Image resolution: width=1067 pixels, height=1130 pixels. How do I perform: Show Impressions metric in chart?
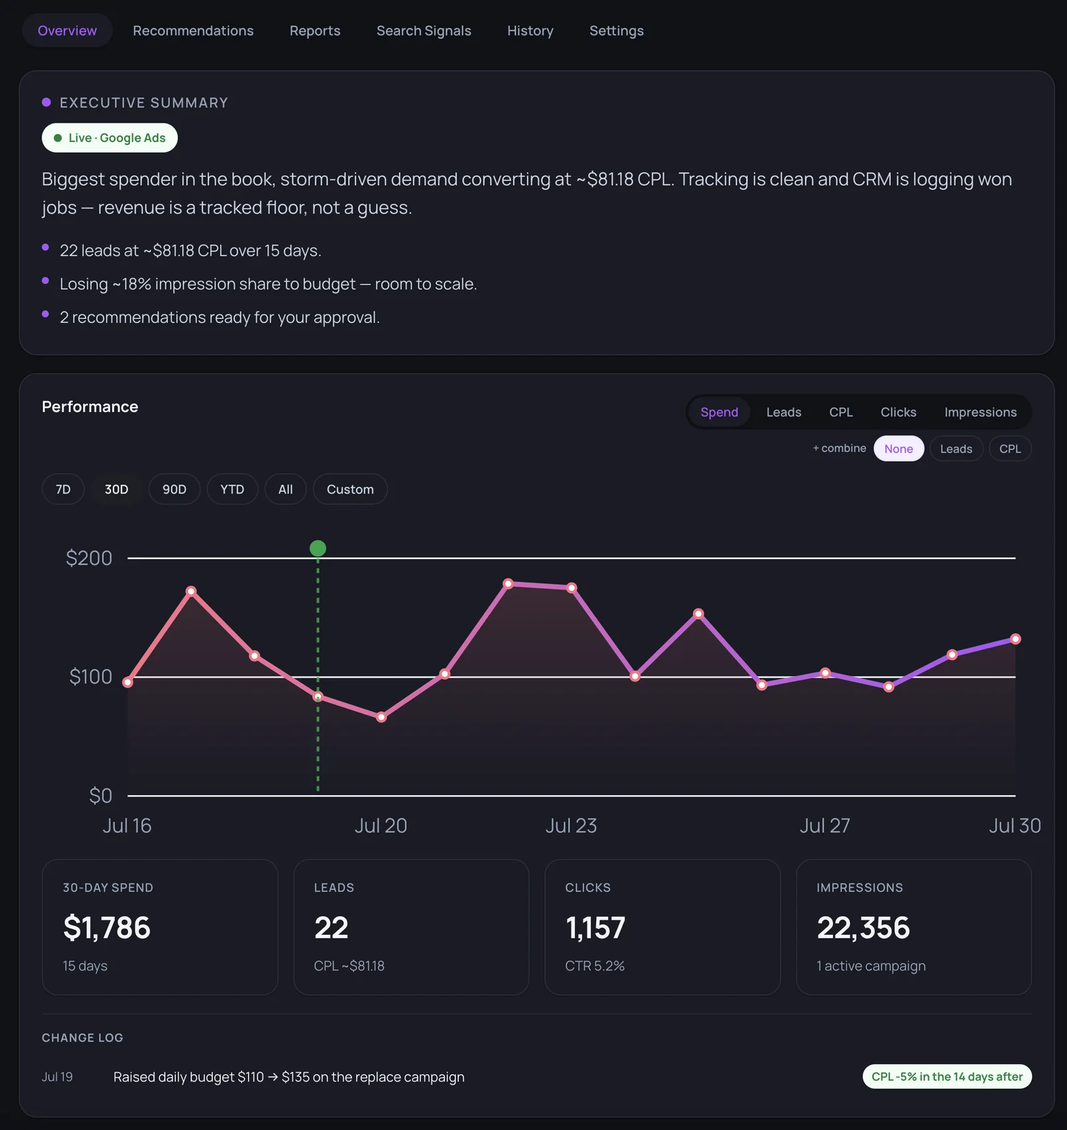pos(980,412)
